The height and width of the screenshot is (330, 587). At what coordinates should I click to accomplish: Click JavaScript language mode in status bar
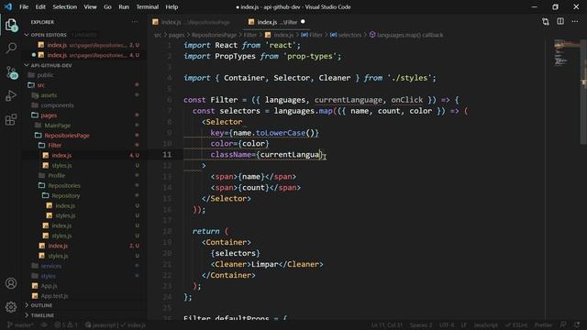click(485, 324)
